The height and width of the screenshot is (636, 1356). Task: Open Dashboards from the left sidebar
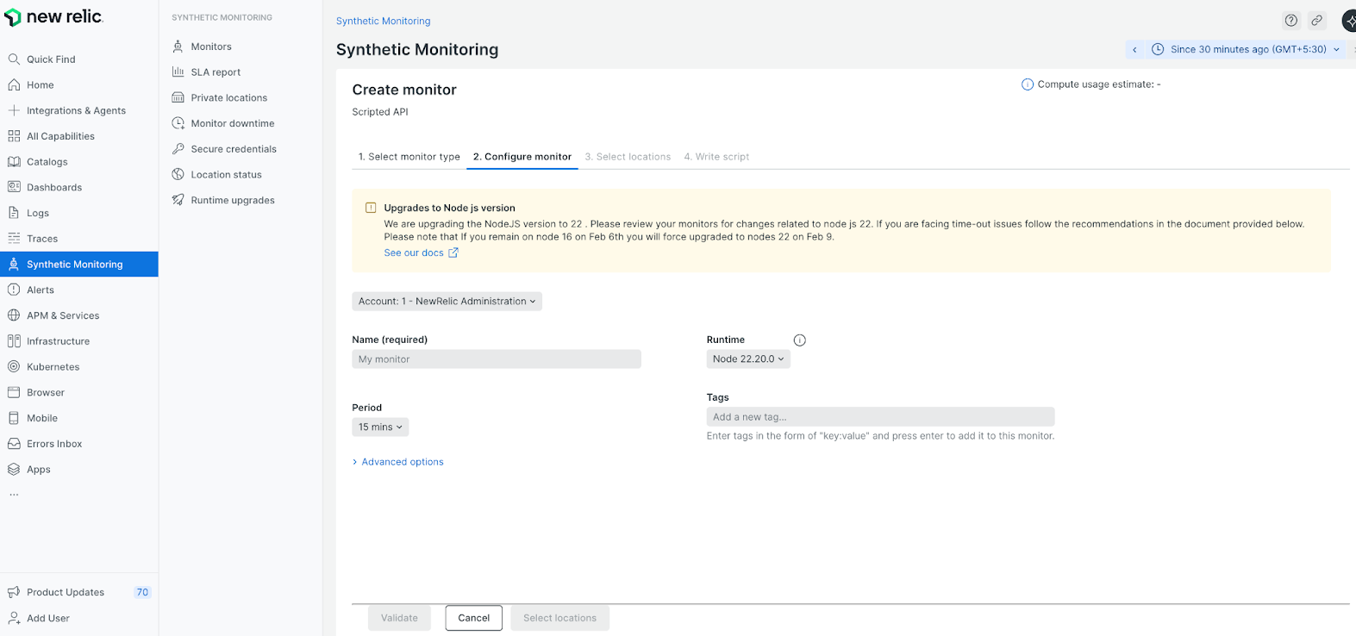(x=53, y=187)
